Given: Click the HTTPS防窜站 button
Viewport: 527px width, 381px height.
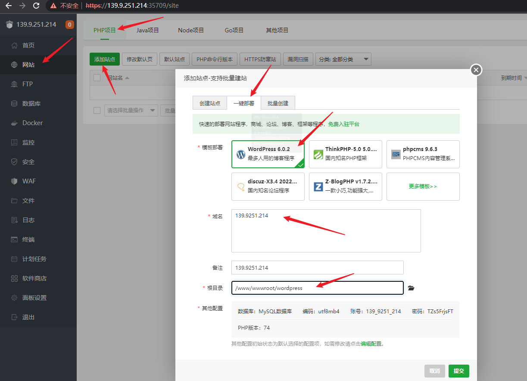Looking at the screenshot, I should (x=260, y=59).
